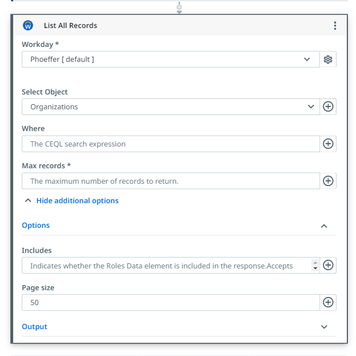Click the Output section header
356x356 pixels.
click(34, 327)
